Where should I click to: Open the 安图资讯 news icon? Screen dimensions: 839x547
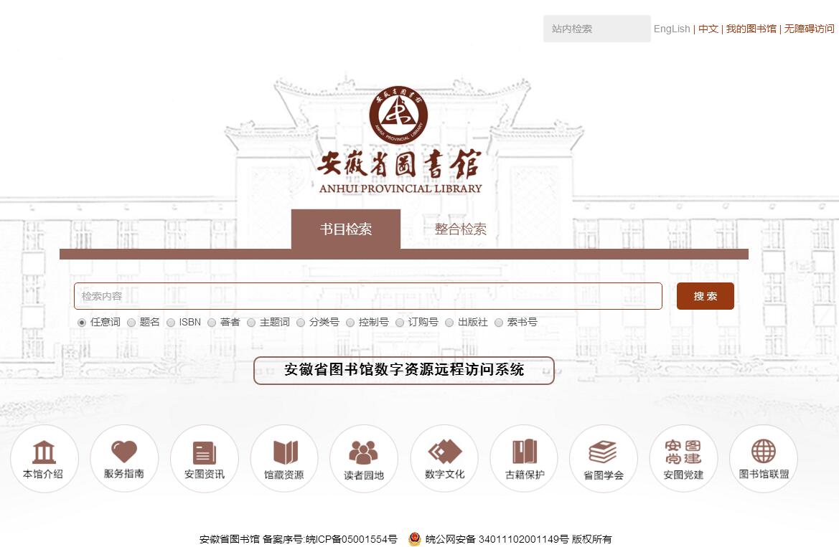pos(205,458)
